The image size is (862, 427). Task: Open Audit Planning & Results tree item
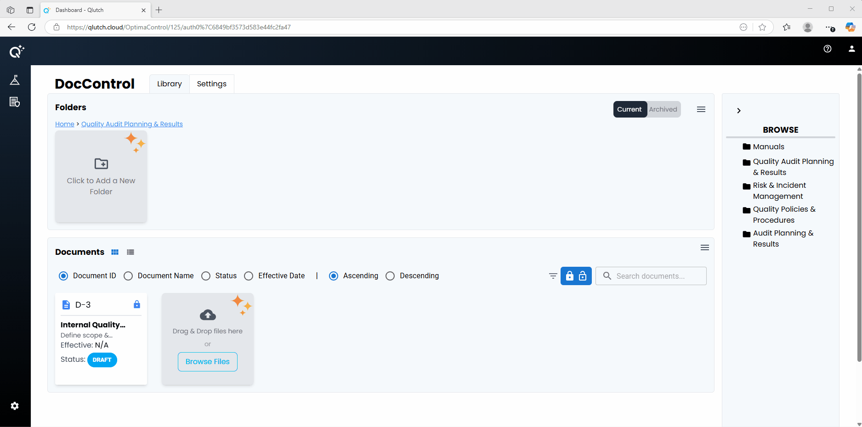783,239
